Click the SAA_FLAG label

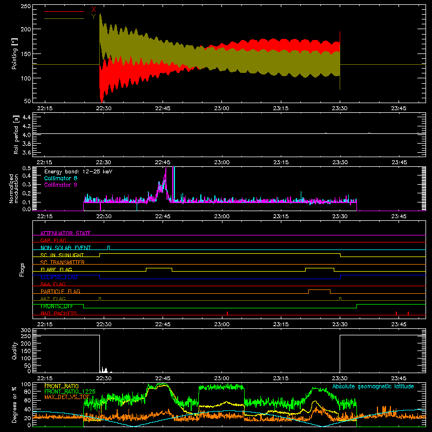[53, 284]
